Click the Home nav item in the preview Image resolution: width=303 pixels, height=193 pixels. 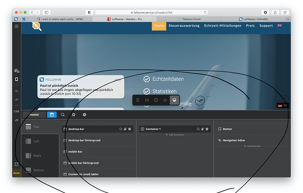tap(159, 26)
